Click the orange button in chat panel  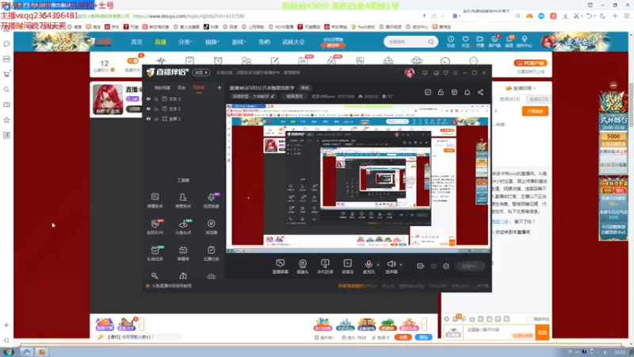(535, 111)
